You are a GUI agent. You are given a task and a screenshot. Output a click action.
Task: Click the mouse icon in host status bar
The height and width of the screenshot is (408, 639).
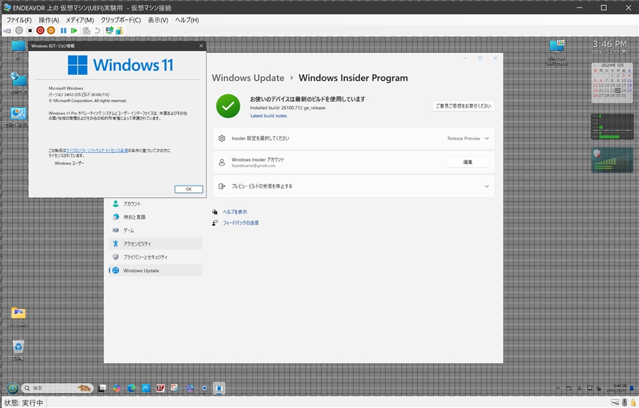pos(624,403)
